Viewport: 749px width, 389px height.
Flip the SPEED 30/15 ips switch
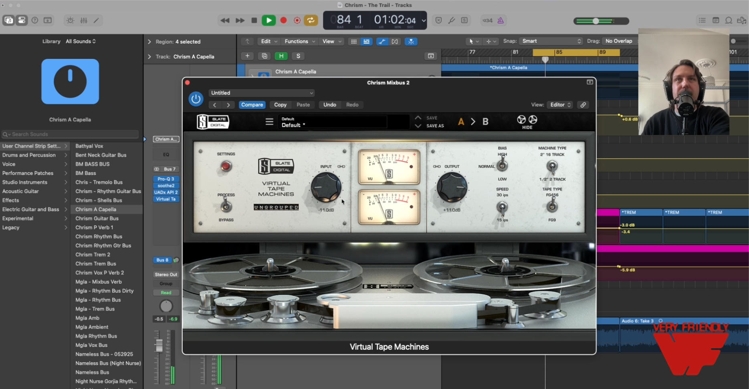(x=502, y=207)
